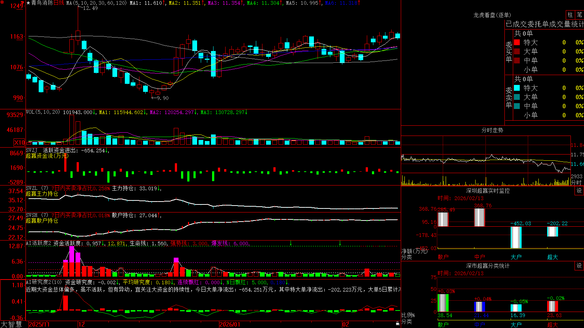
Task: Click dark red 中单 swatch under 委买单
Action: point(517,60)
